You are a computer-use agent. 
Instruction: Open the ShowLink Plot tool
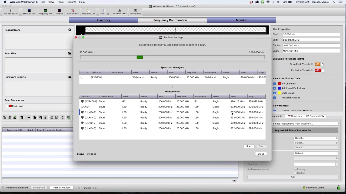[x=29, y=12]
